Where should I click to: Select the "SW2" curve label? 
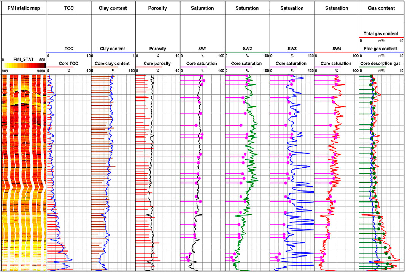247,49
